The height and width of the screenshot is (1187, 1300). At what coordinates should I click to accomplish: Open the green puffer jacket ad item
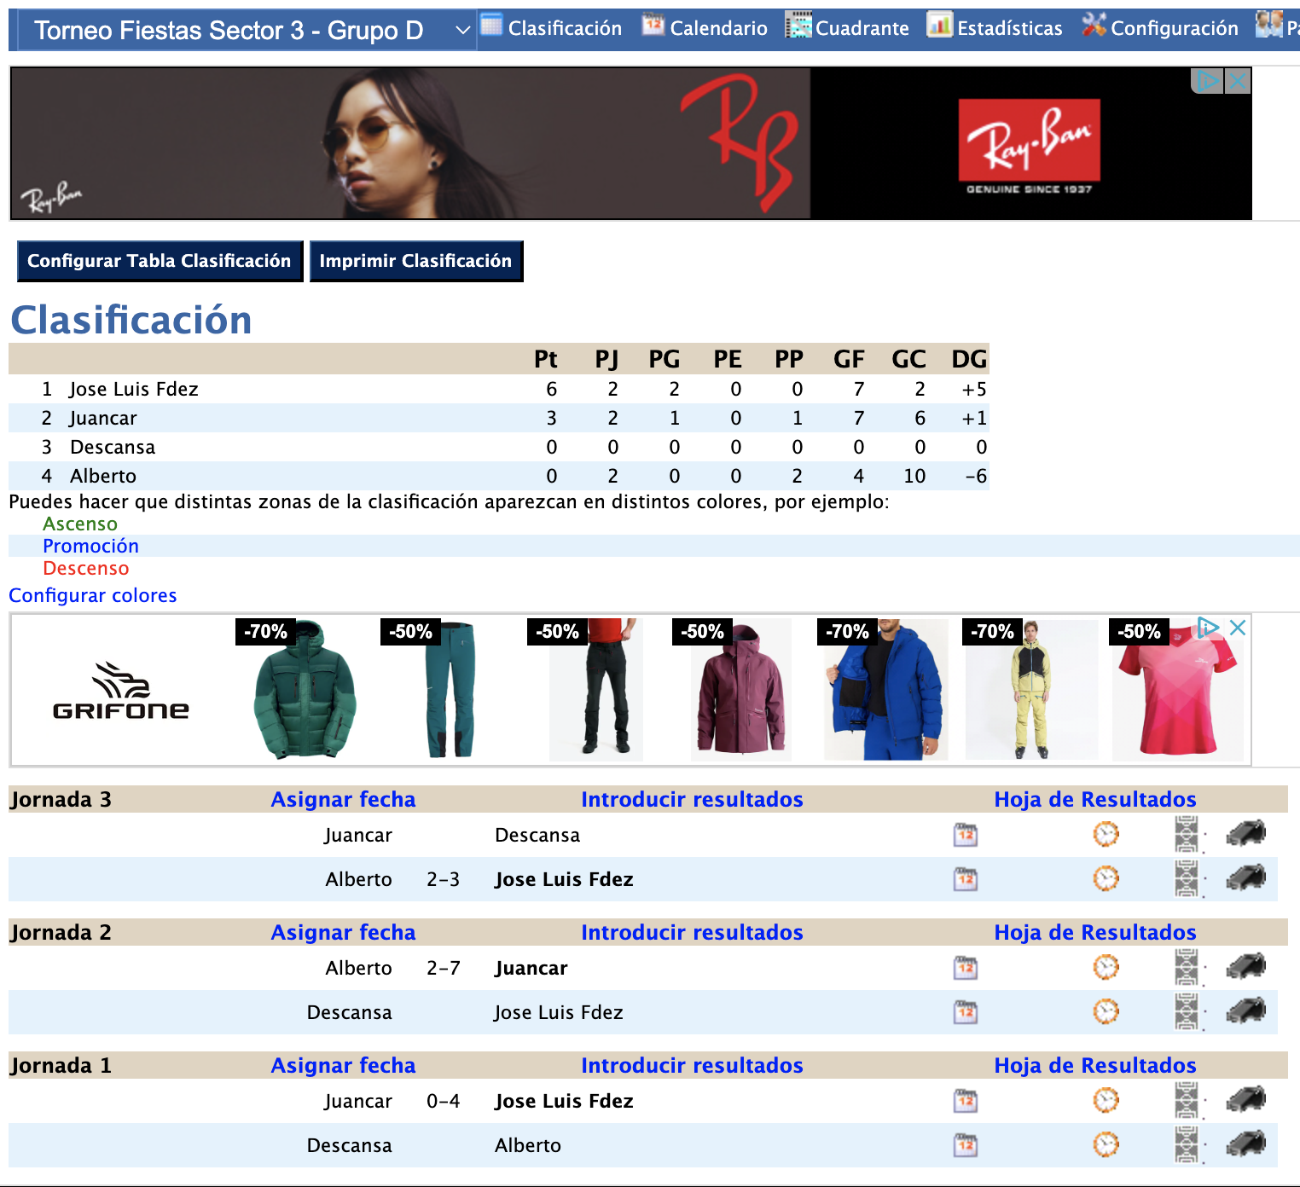pyautogui.click(x=305, y=689)
